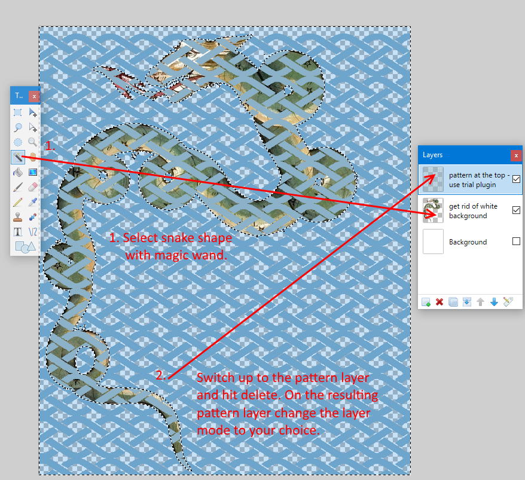Select the Rectangle Select tool

pyautogui.click(x=18, y=112)
